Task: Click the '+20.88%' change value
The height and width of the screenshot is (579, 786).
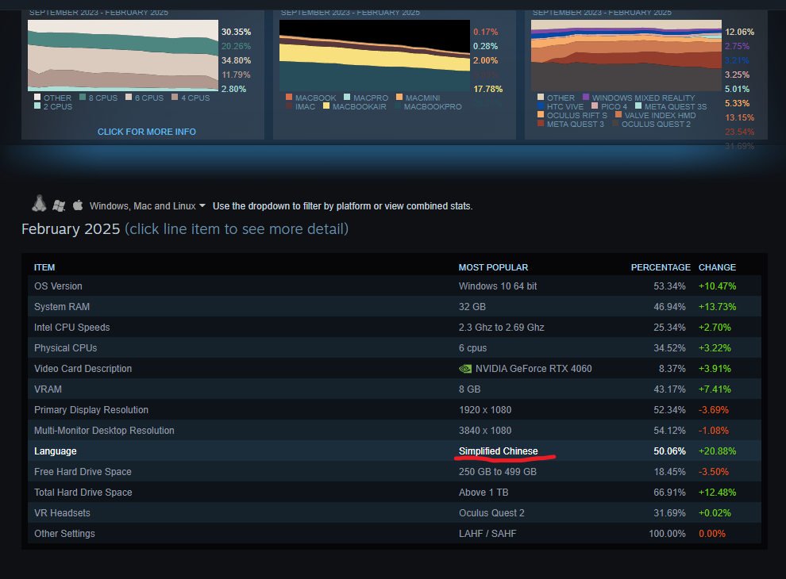Action: click(x=718, y=451)
